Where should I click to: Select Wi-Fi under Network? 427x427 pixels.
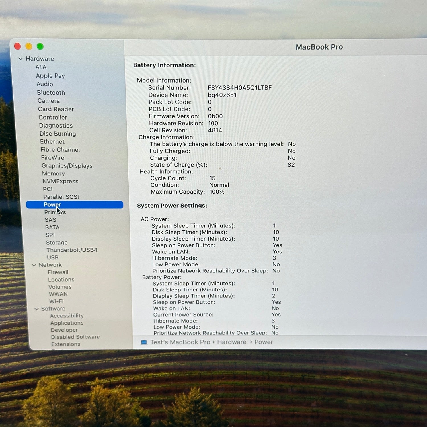point(56,301)
